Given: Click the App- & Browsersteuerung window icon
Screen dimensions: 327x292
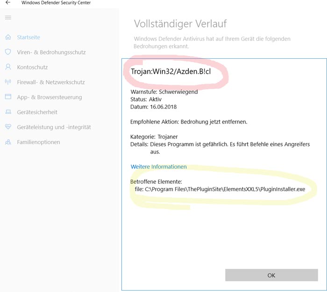Looking at the screenshot, I should (8, 97).
